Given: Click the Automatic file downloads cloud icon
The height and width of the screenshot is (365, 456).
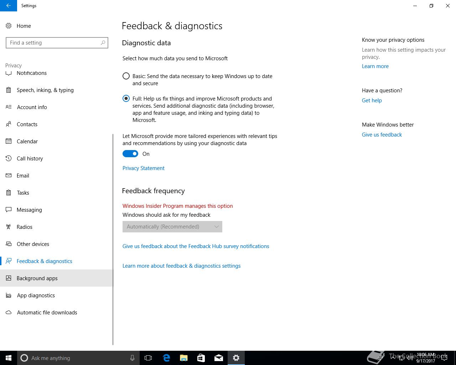Looking at the screenshot, I should click(9, 313).
